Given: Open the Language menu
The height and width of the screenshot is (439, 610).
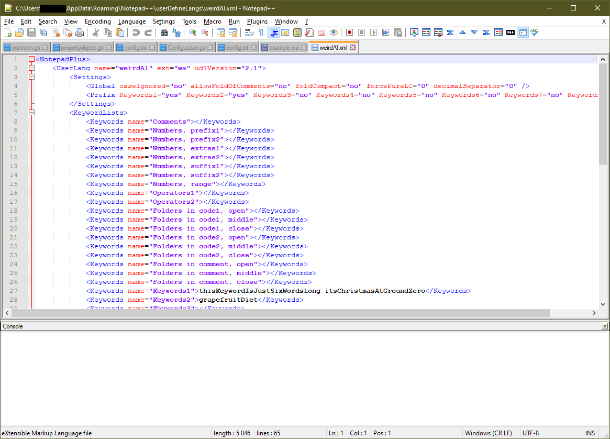Looking at the screenshot, I should point(131,21).
